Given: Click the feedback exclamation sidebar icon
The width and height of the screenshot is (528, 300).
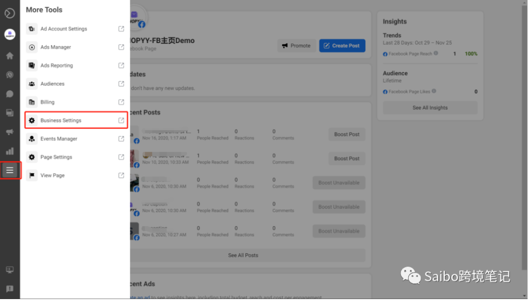Looking at the screenshot, I should [10, 289].
